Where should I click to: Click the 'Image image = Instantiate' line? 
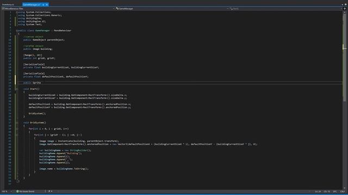tap(79, 141)
